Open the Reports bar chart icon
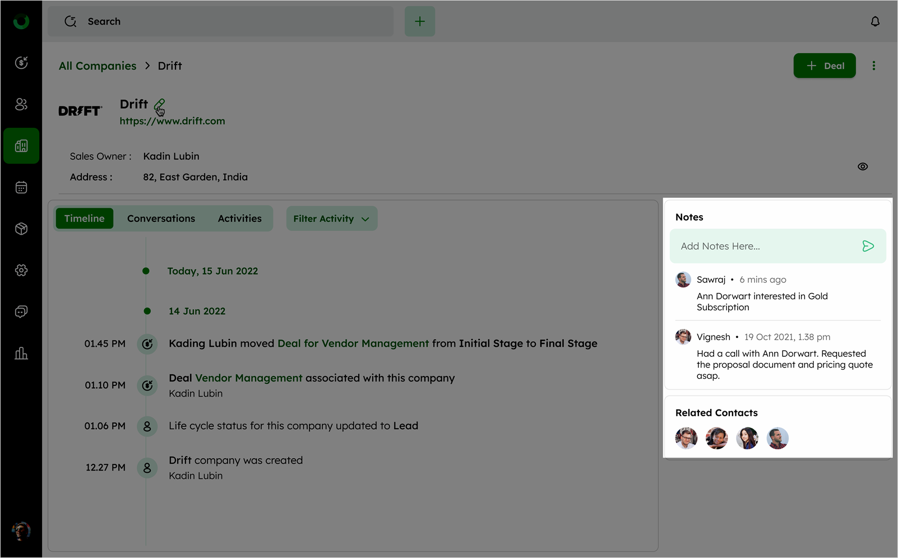The height and width of the screenshot is (558, 898). point(21,353)
